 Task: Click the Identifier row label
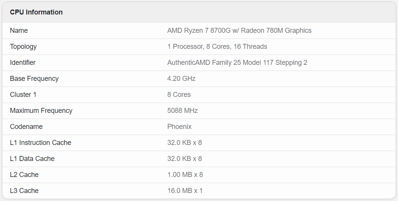(23, 63)
